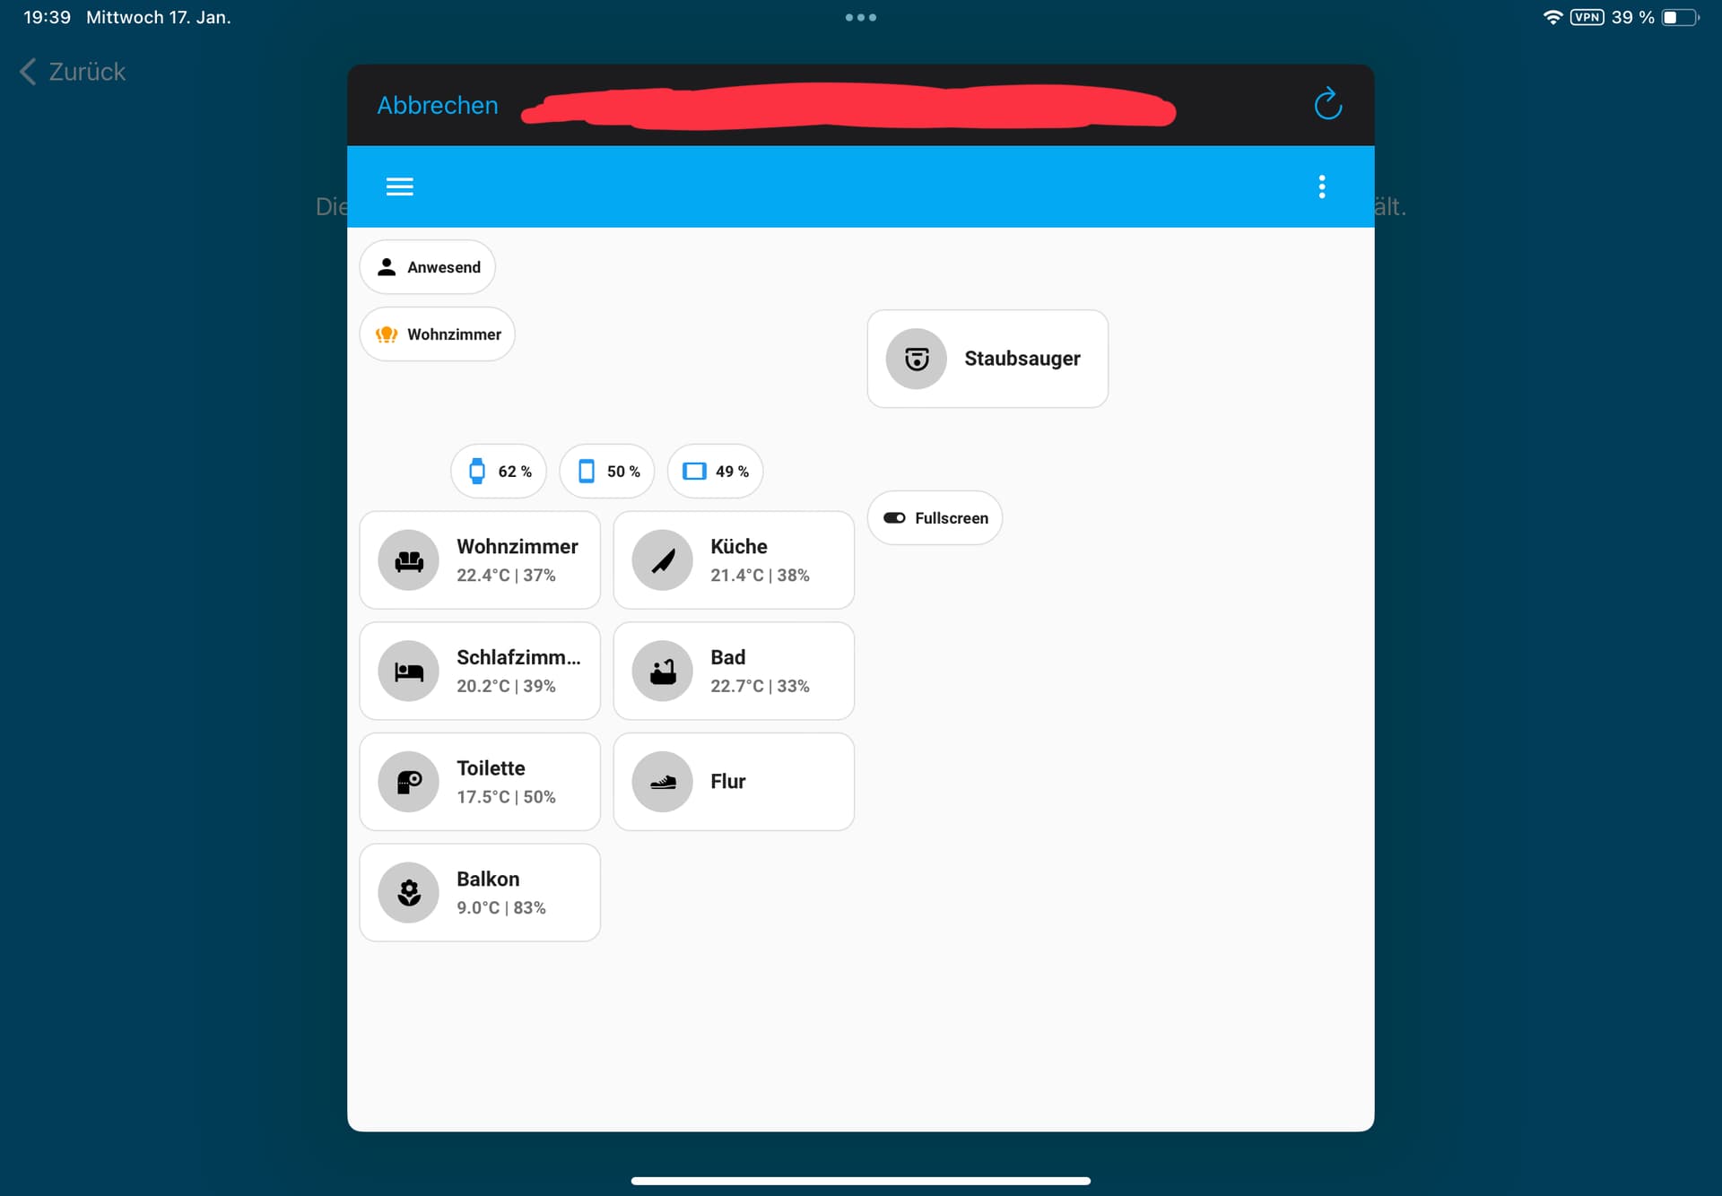Open the hamburger sidebar menu

[x=399, y=186]
